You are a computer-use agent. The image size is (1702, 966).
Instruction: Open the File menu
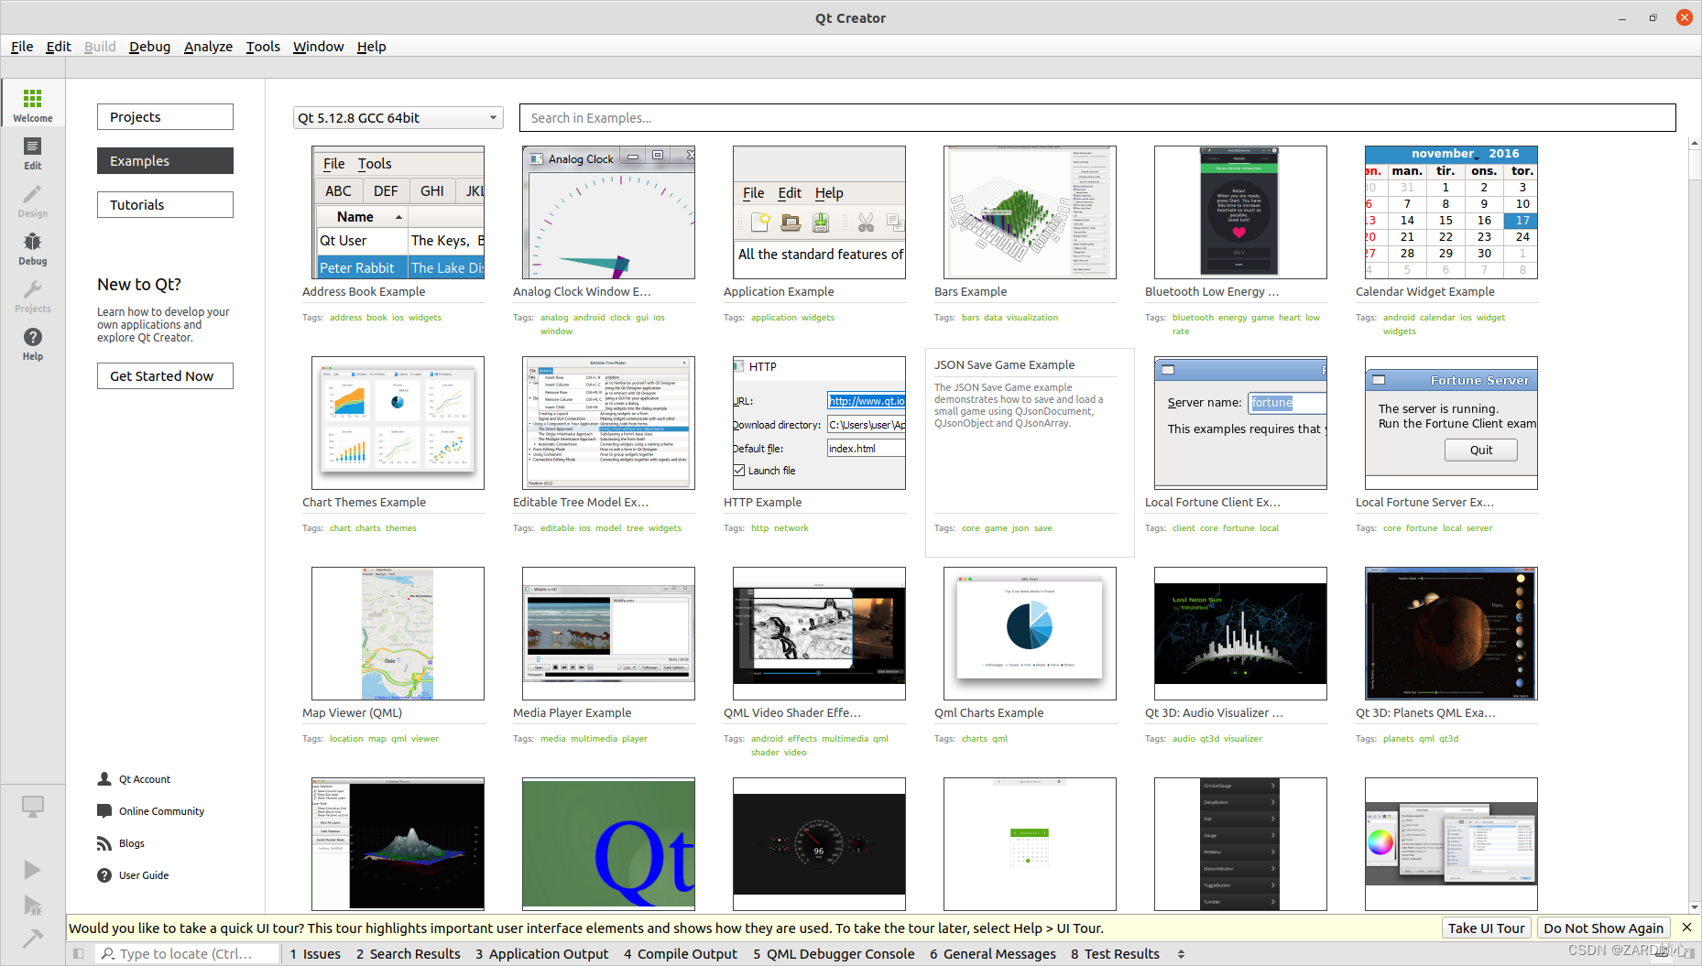pos(22,47)
